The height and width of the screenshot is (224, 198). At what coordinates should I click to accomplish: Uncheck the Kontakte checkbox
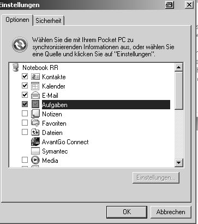[x=25, y=76]
